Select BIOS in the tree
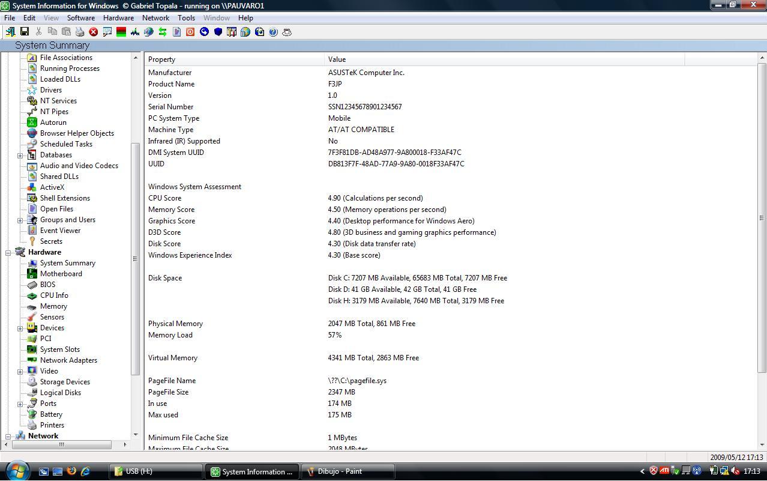The height and width of the screenshot is (481, 767). click(x=47, y=285)
